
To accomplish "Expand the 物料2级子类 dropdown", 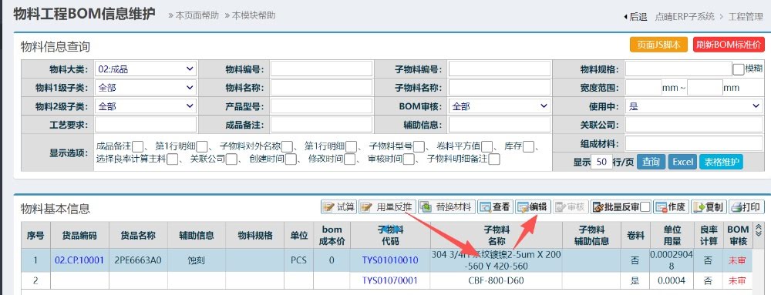I will [x=146, y=106].
